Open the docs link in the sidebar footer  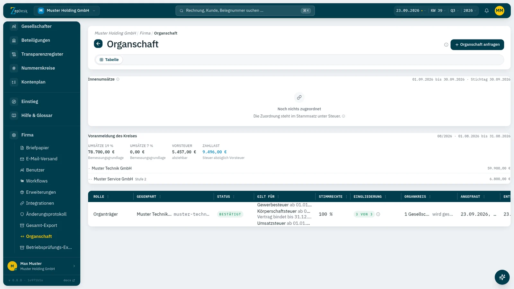[69, 280]
